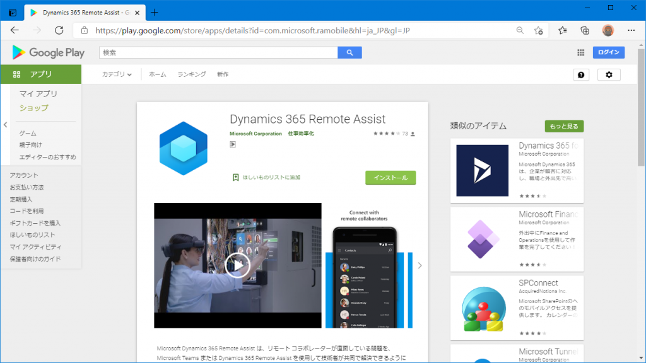
Task: Reload the current page
Action: tap(59, 30)
